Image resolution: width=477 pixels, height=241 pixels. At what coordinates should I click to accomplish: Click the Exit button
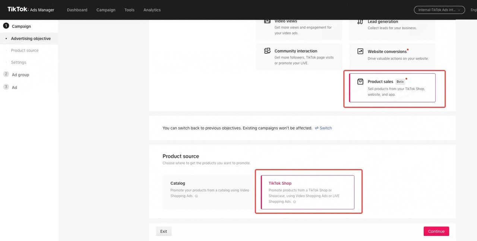(164, 231)
